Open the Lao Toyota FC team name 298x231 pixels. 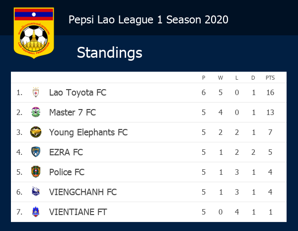click(x=78, y=93)
